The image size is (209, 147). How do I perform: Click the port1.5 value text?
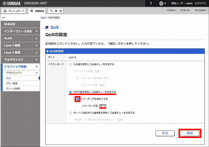tap(73, 57)
